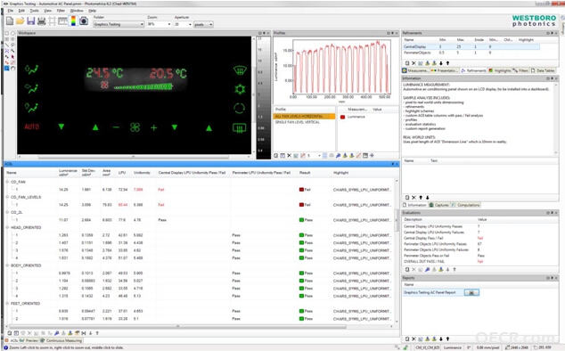
Task: Collapse the CD_FAN tree group
Action: (7, 182)
